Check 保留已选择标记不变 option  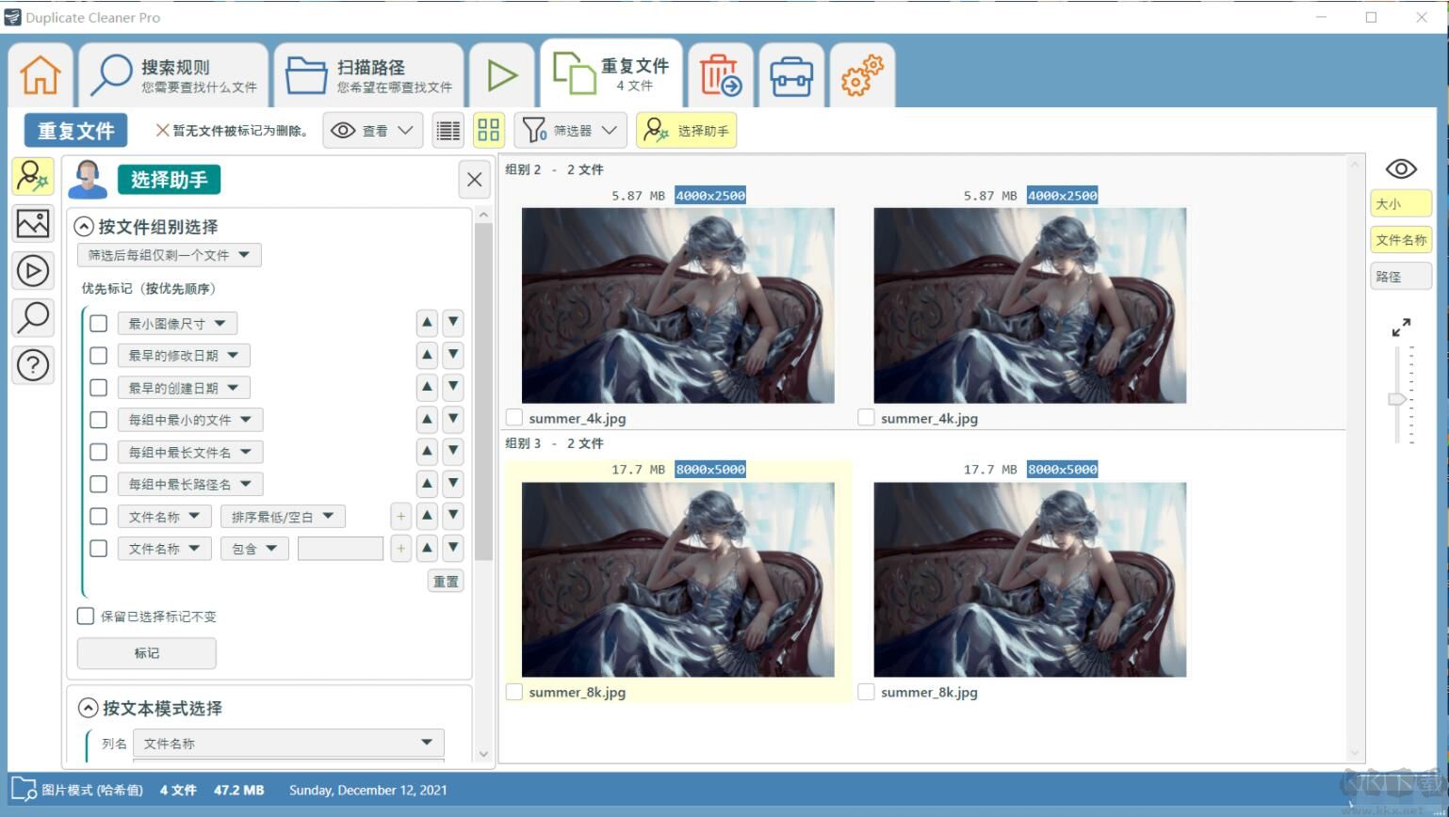[85, 616]
